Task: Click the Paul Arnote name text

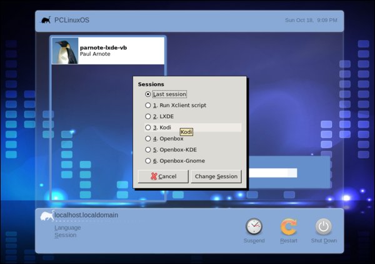Action: pos(95,54)
